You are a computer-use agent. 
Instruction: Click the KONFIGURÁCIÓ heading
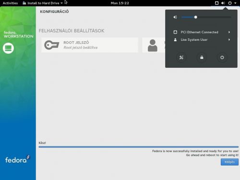tap(54, 12)
